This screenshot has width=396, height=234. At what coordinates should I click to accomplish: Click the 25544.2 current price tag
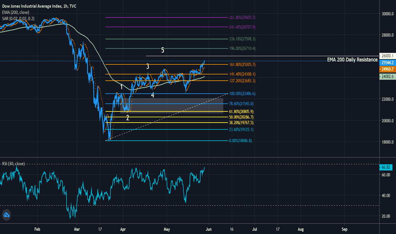[388, 63]
